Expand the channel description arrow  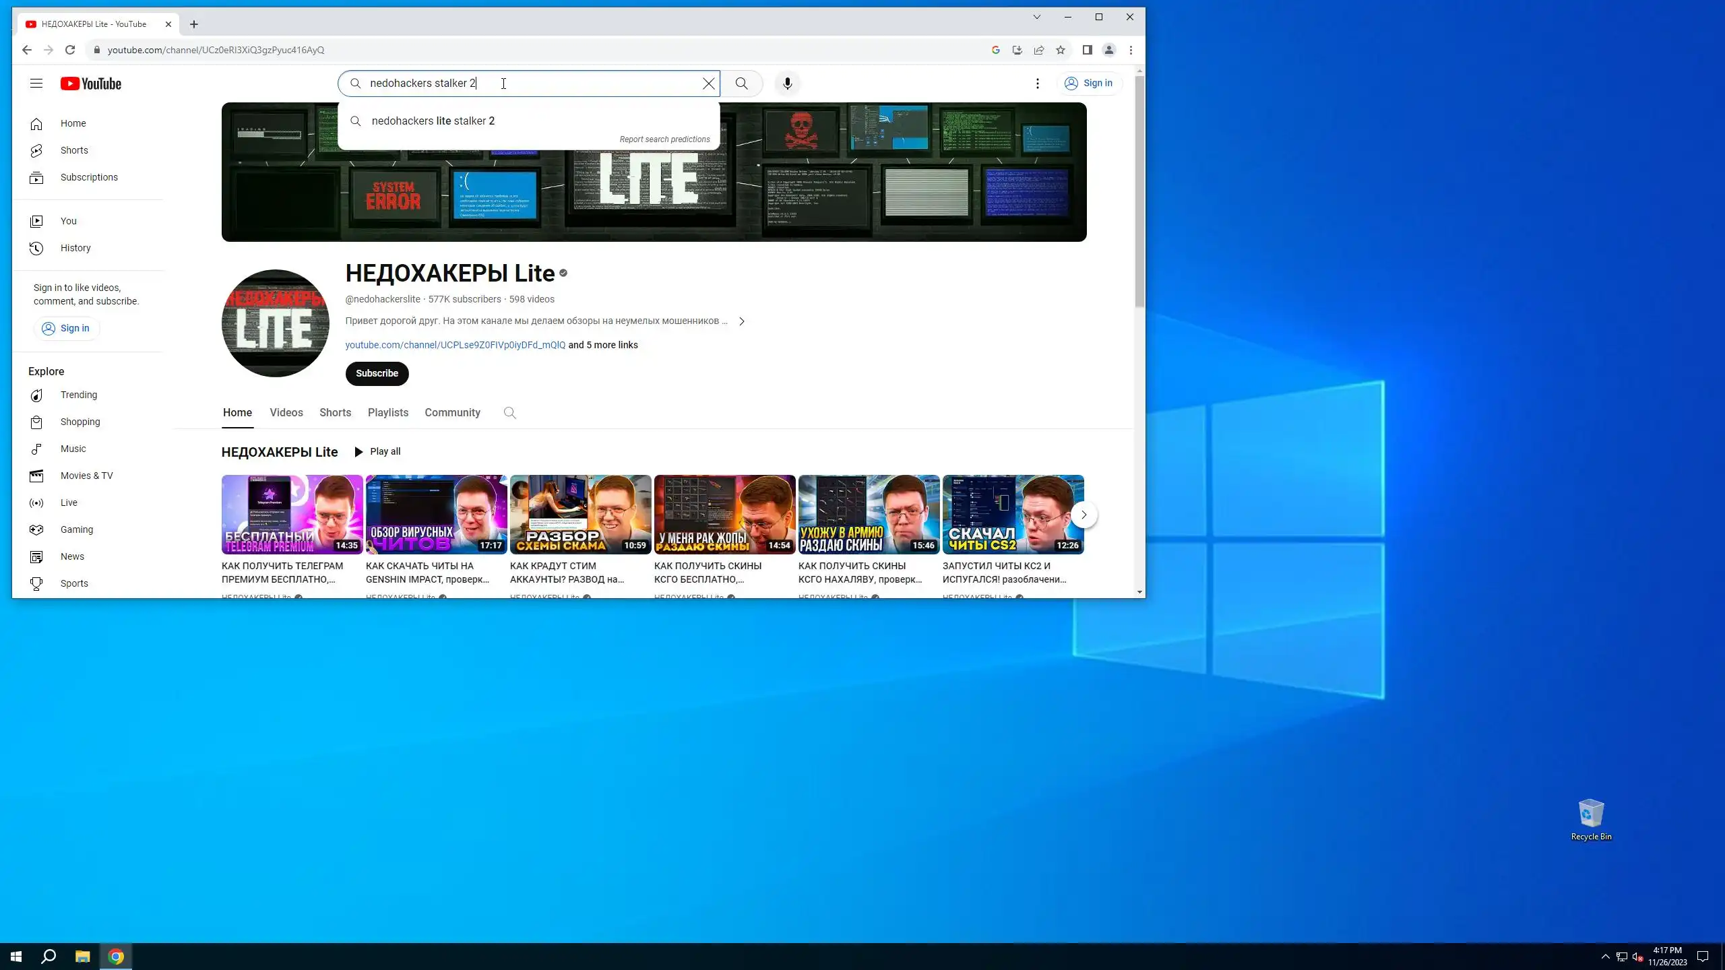[741, 321]
